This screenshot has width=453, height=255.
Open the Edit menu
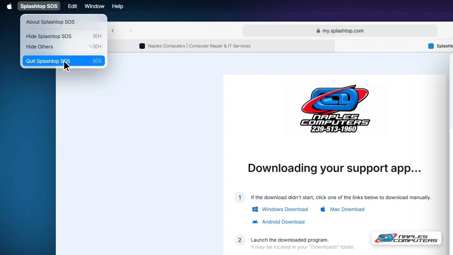[x=72, y=6]
